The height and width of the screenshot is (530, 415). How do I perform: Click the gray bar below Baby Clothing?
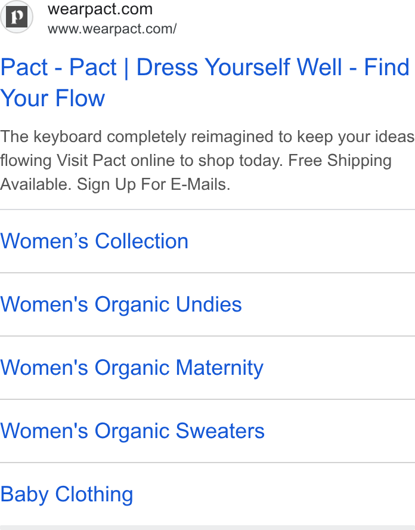coord(207,528)
